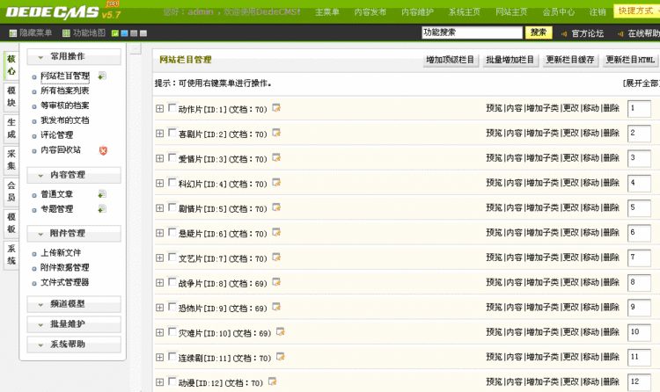
Task: Collapse the 内容管理 menu section
Action: click(x=74, y=175)
